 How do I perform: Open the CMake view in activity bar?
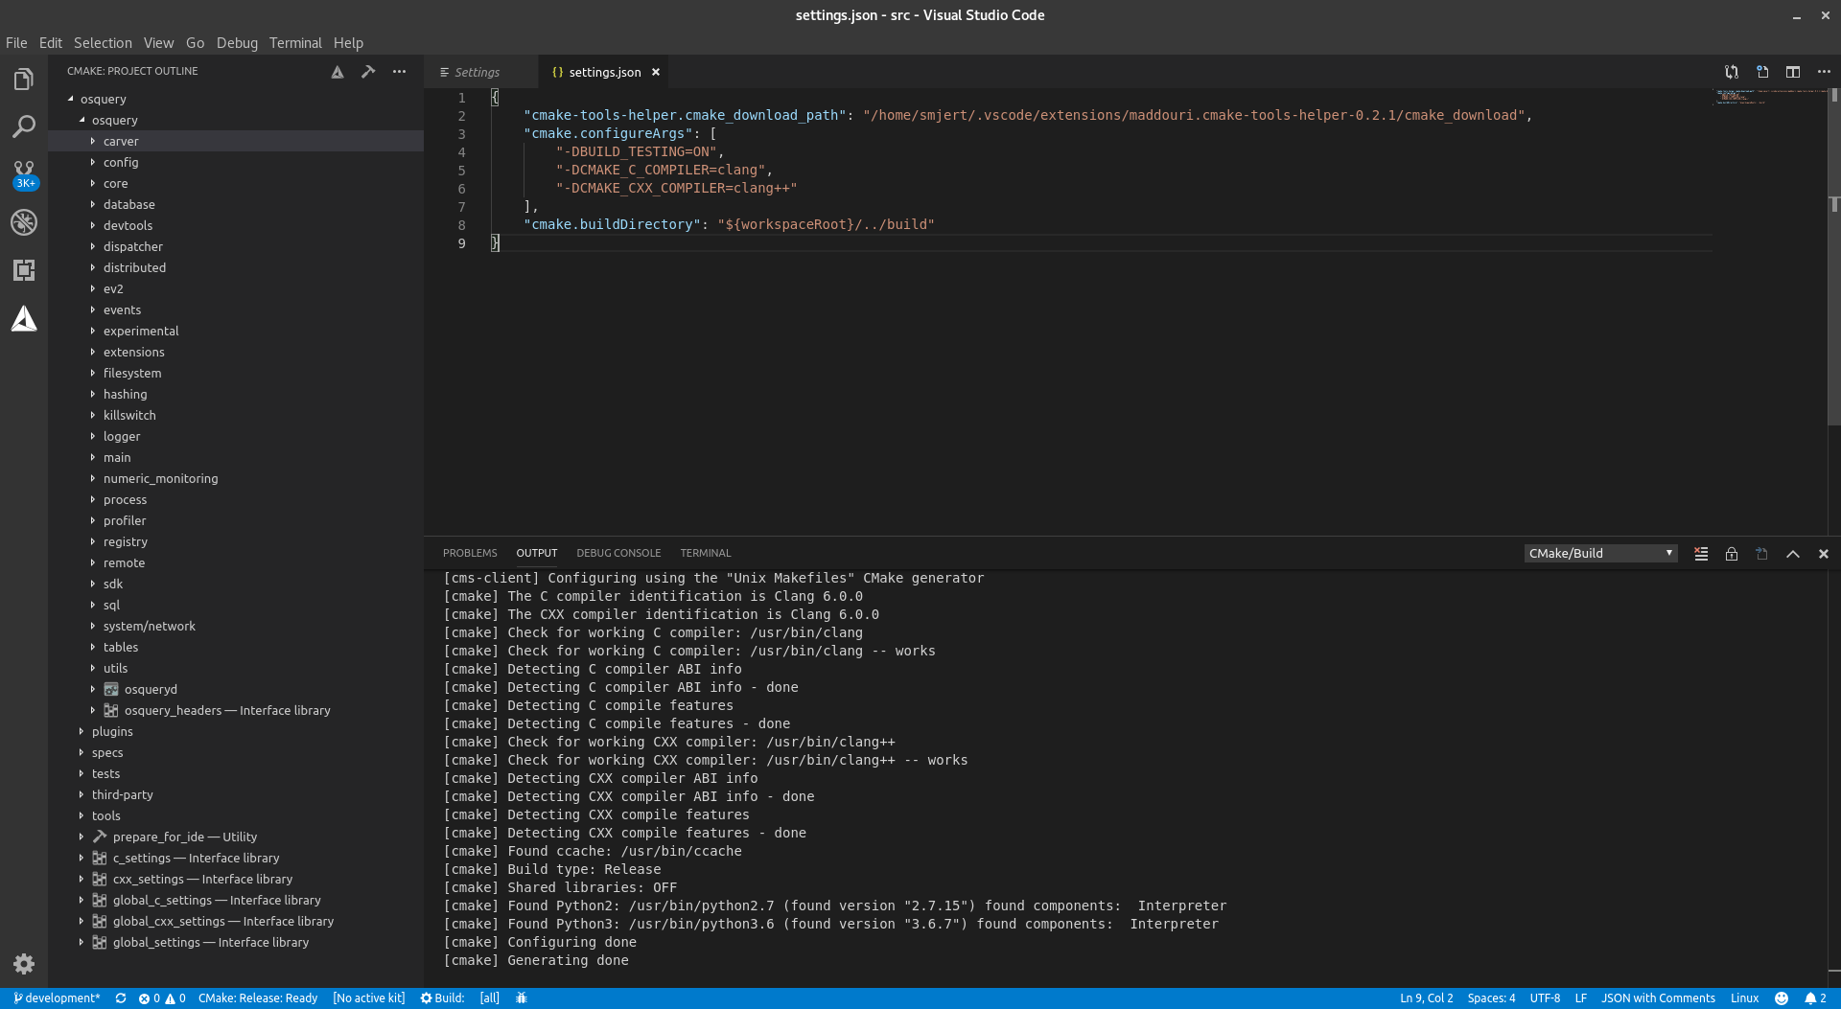pos(24,319)
